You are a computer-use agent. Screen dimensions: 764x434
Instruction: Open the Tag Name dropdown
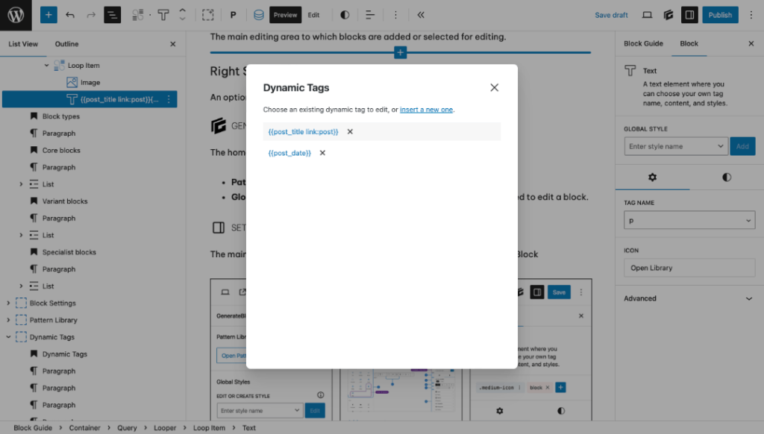pyautogui.click(x=689, y=220)
